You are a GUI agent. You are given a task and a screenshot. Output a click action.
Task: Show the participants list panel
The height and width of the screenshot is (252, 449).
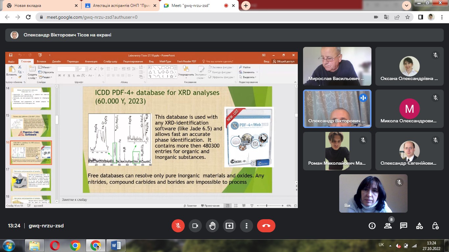[388, 226]
